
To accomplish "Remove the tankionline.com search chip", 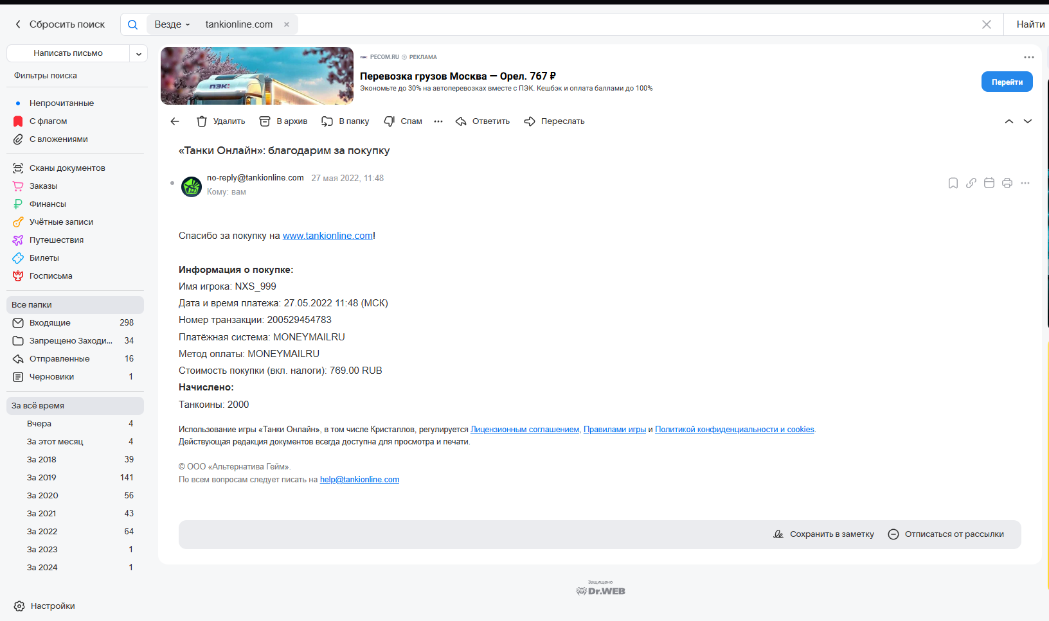I will tap(287, 24).
